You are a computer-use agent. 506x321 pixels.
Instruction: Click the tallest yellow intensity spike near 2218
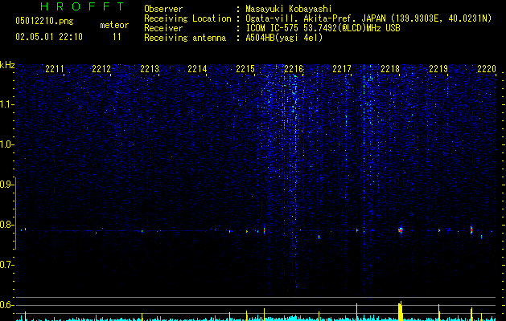[400, 311]
